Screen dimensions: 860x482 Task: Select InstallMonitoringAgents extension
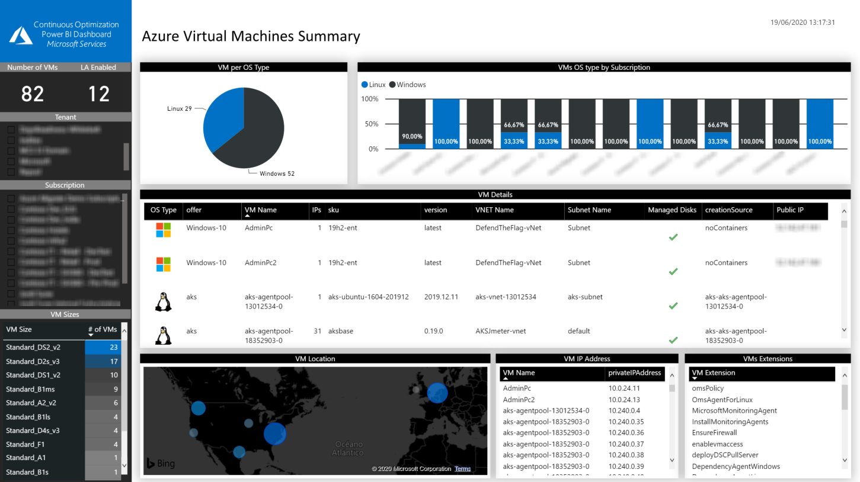tap(730, 422)
